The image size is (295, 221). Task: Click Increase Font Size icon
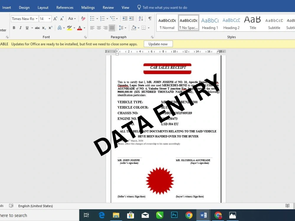coord(55,19)
